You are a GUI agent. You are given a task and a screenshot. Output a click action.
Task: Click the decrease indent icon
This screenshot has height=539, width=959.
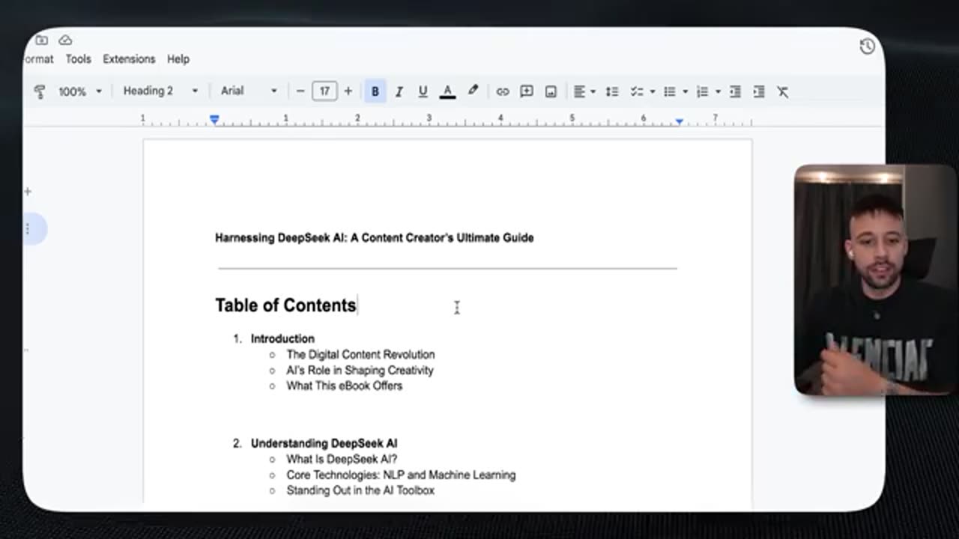[735, 91]
